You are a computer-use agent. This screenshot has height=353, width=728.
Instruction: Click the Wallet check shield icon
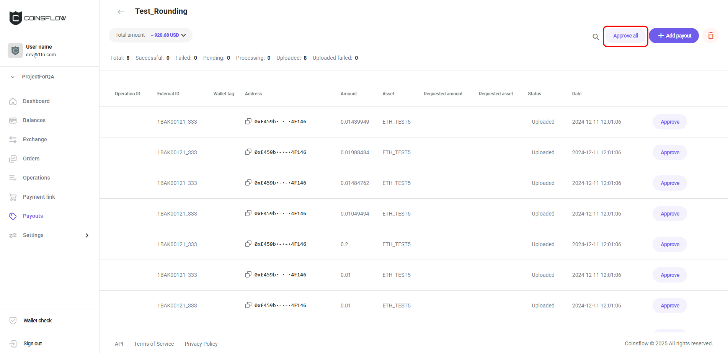[x=13, y=320]
